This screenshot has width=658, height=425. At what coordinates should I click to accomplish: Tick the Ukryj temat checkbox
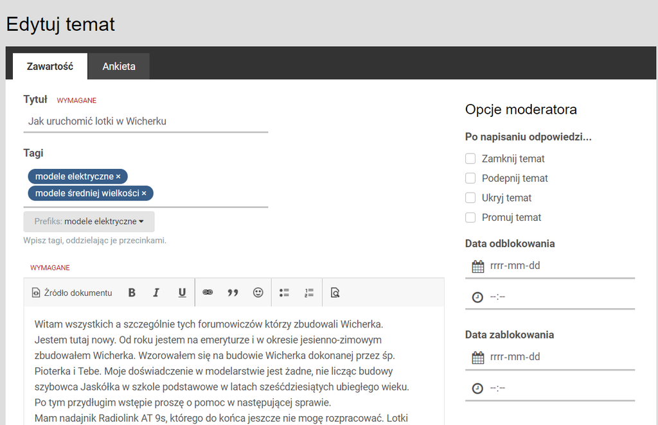(470, 198)
